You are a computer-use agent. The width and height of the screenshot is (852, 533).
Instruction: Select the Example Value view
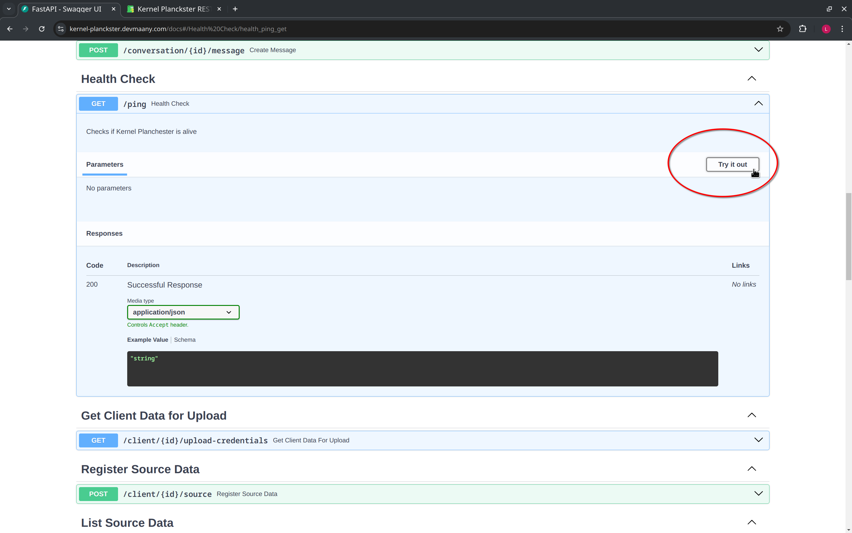click(x=148, y=340)
